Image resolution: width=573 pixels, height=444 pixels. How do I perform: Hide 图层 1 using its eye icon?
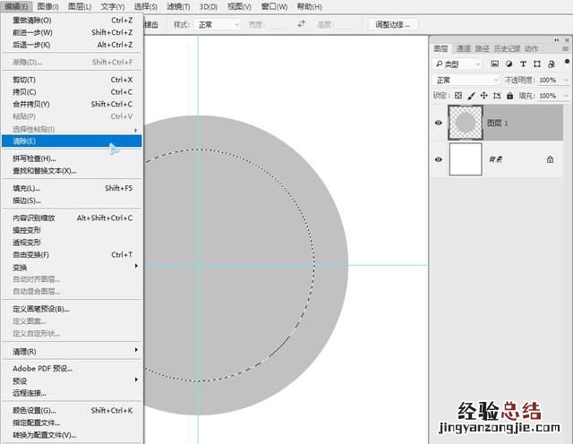point(439,124)
